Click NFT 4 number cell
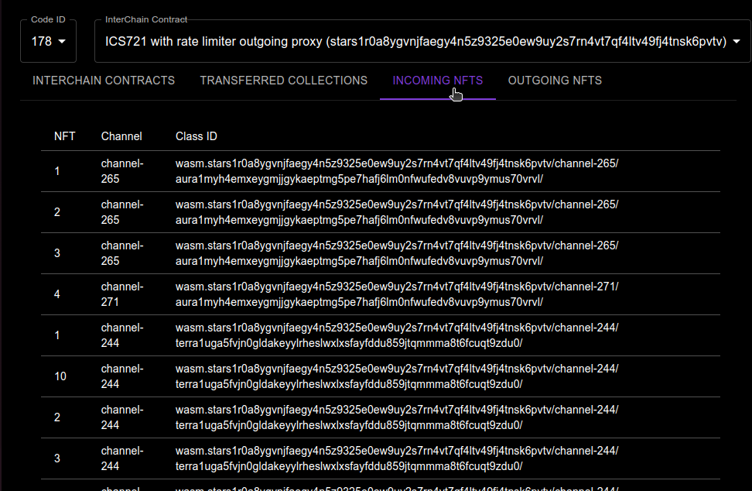Screen dimensions: 752x491 click(x=57, y=294)
